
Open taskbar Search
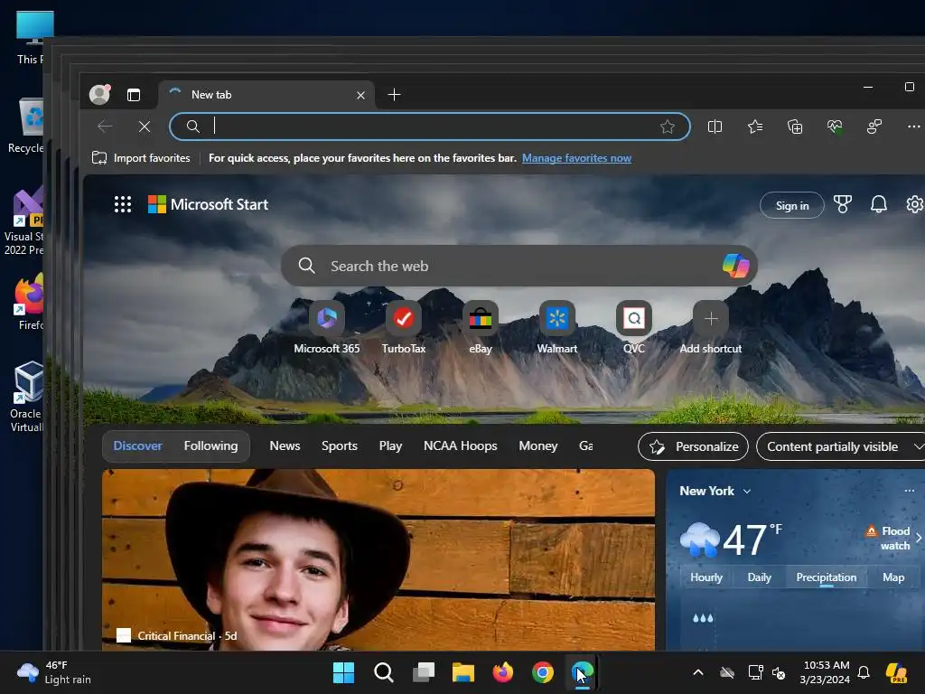click(383, 672)
